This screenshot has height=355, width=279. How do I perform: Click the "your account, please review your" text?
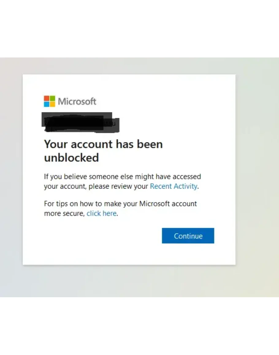(96, 186)
